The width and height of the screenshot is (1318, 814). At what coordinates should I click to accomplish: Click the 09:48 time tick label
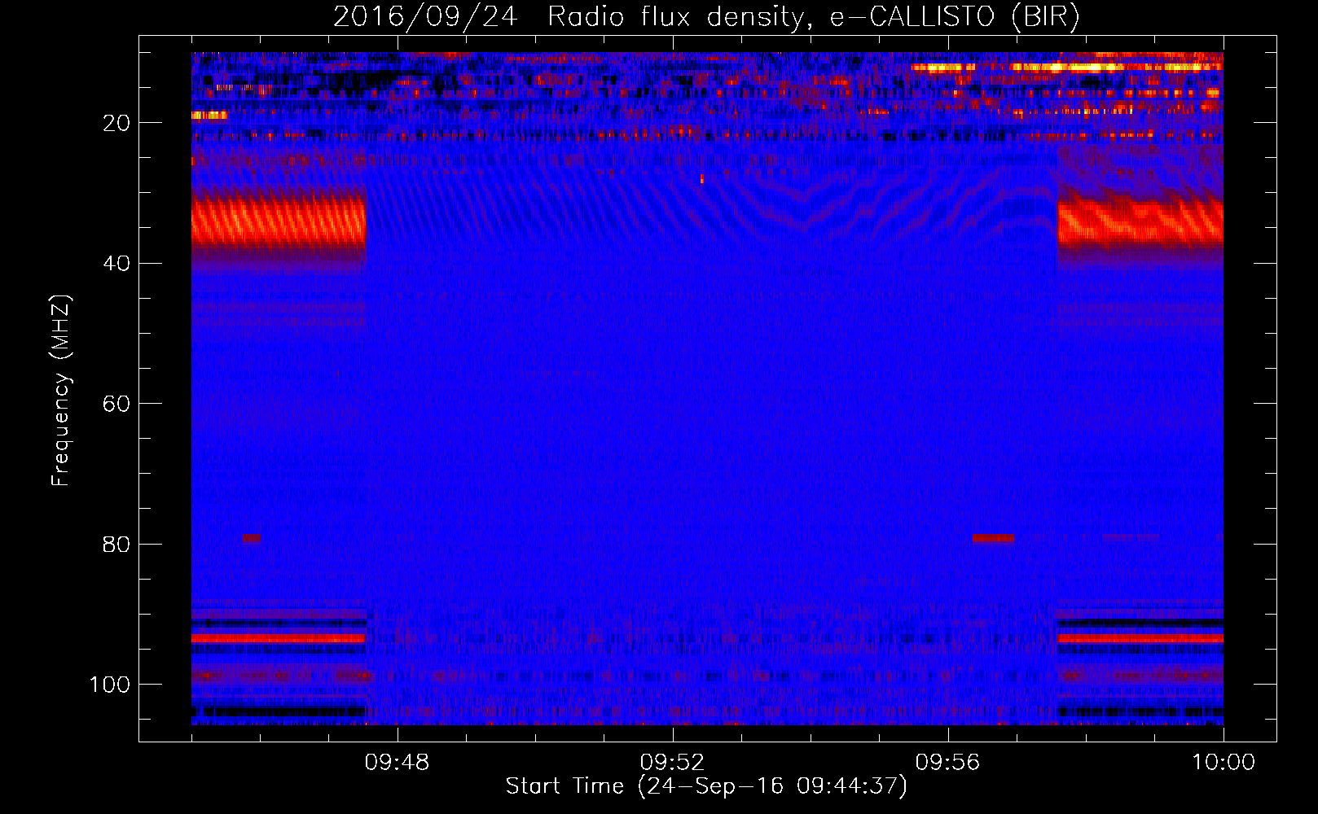coord(398,763)
